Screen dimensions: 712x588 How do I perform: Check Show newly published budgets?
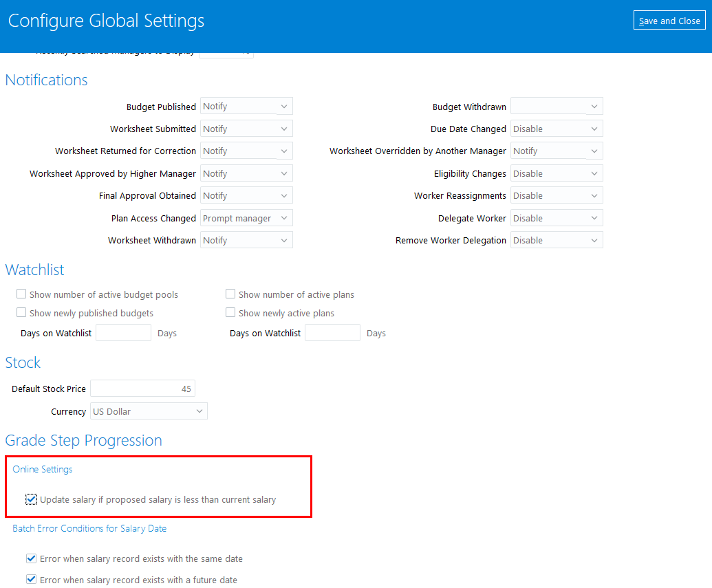point(21,313)
